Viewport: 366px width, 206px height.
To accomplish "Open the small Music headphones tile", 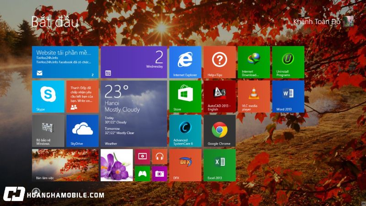I will (159, 157).
